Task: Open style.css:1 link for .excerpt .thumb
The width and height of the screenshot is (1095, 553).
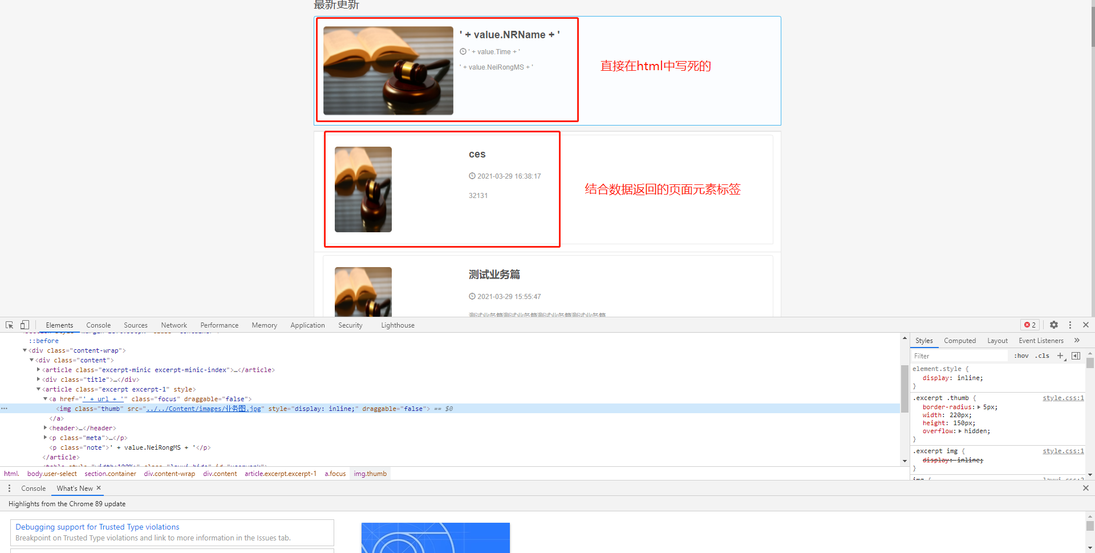Action: 1063,398
